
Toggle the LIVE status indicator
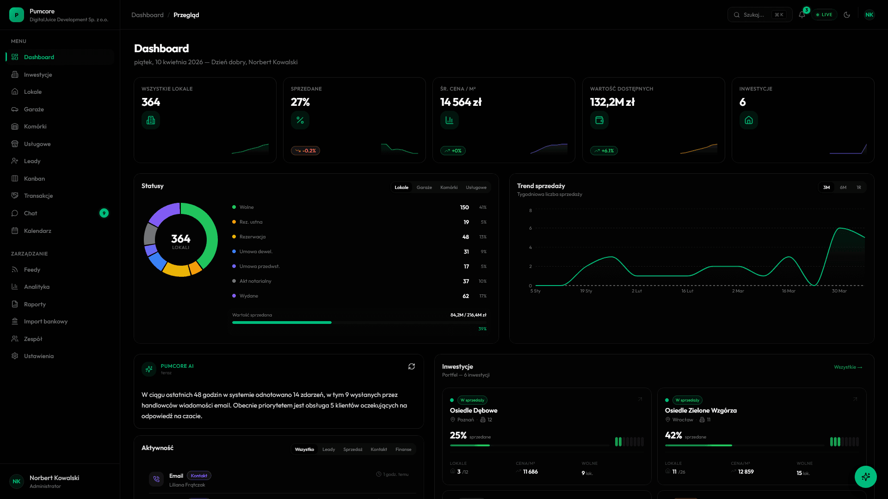pyautogui.click(x=824, y=14)
